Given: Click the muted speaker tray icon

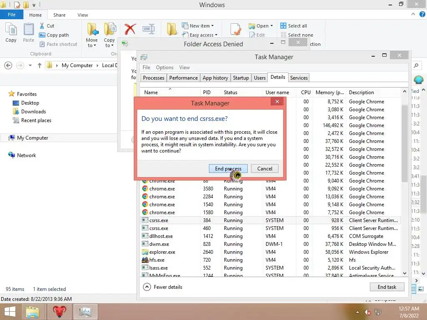Looking at the screenshot, I should click(x=367, y=312).
